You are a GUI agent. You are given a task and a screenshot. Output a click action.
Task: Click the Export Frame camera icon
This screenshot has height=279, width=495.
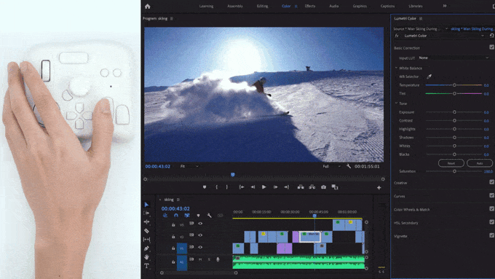tap(324, 187)
